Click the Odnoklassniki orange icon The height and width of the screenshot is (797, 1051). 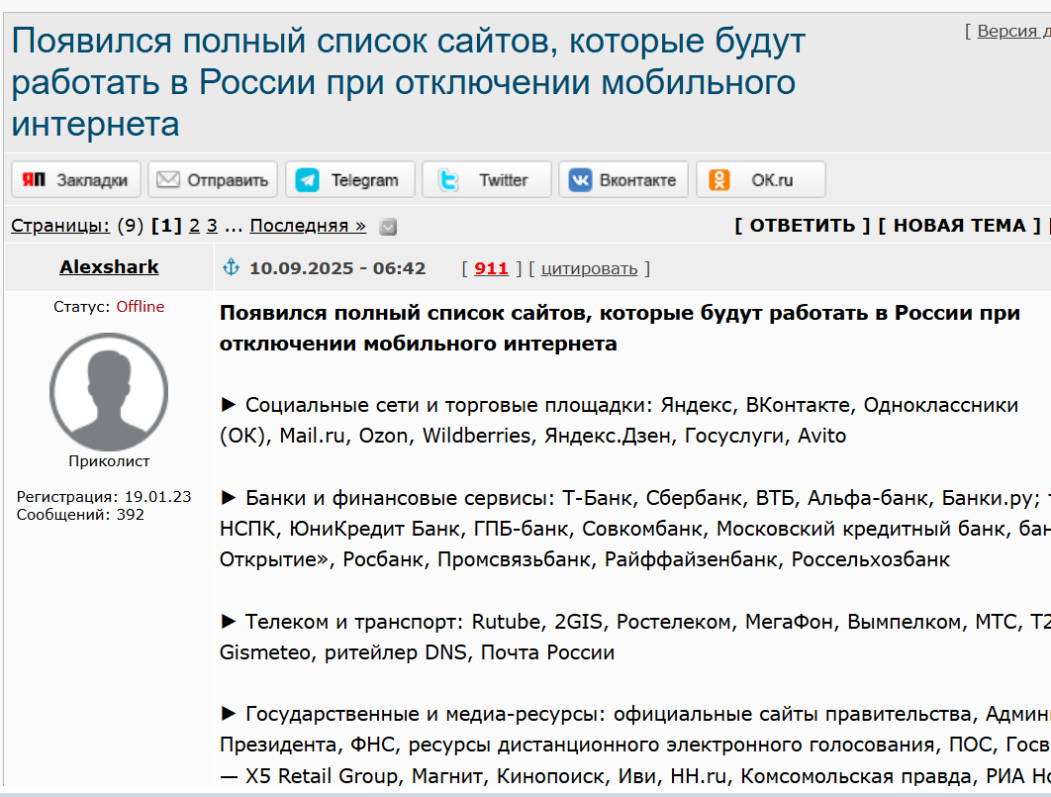tap(719, 179)
